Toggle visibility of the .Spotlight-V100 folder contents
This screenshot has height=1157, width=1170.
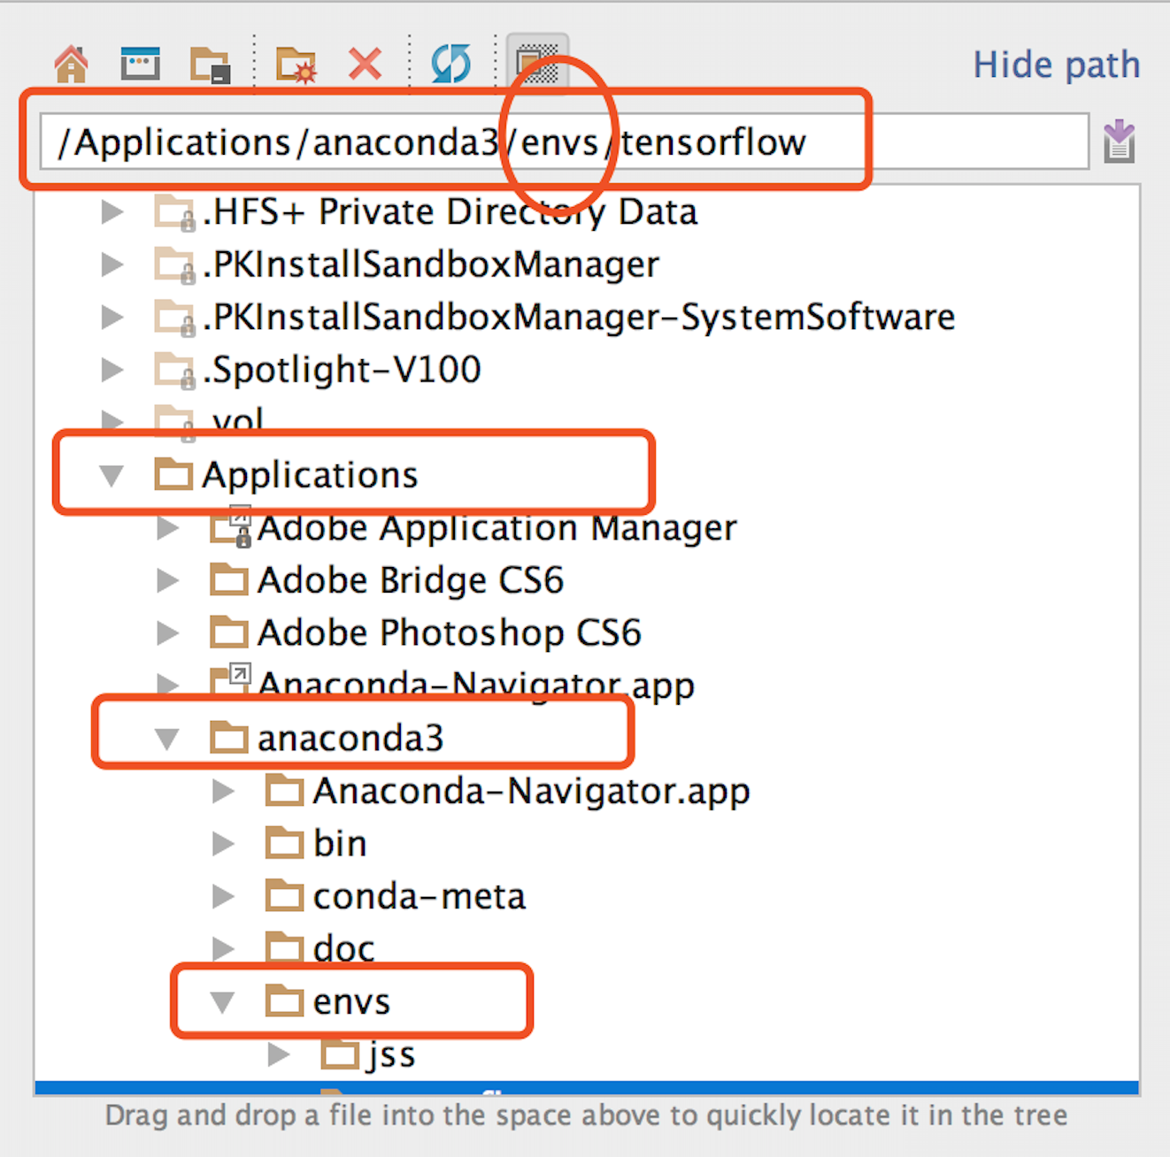pyautogui.click(x=112, y=370)
